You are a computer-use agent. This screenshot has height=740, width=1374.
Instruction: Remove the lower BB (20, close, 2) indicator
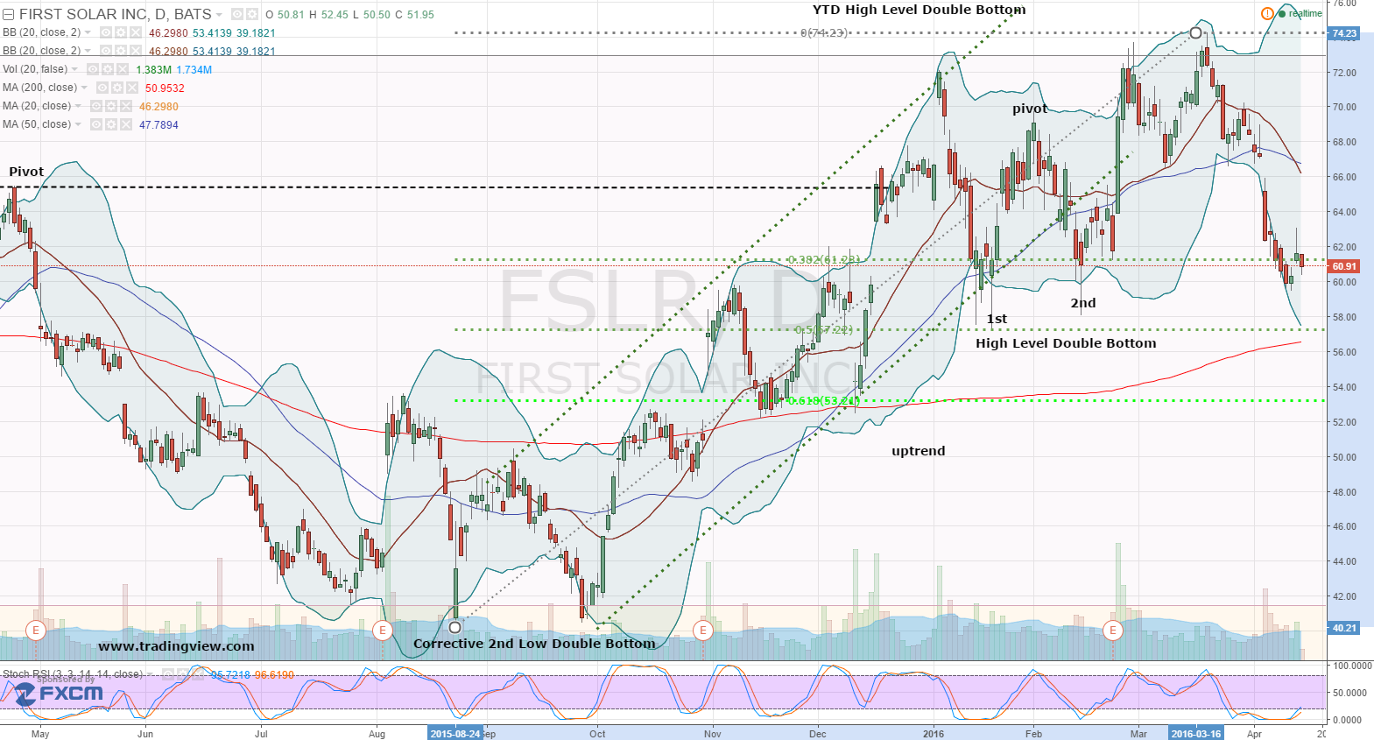point(135,52)
